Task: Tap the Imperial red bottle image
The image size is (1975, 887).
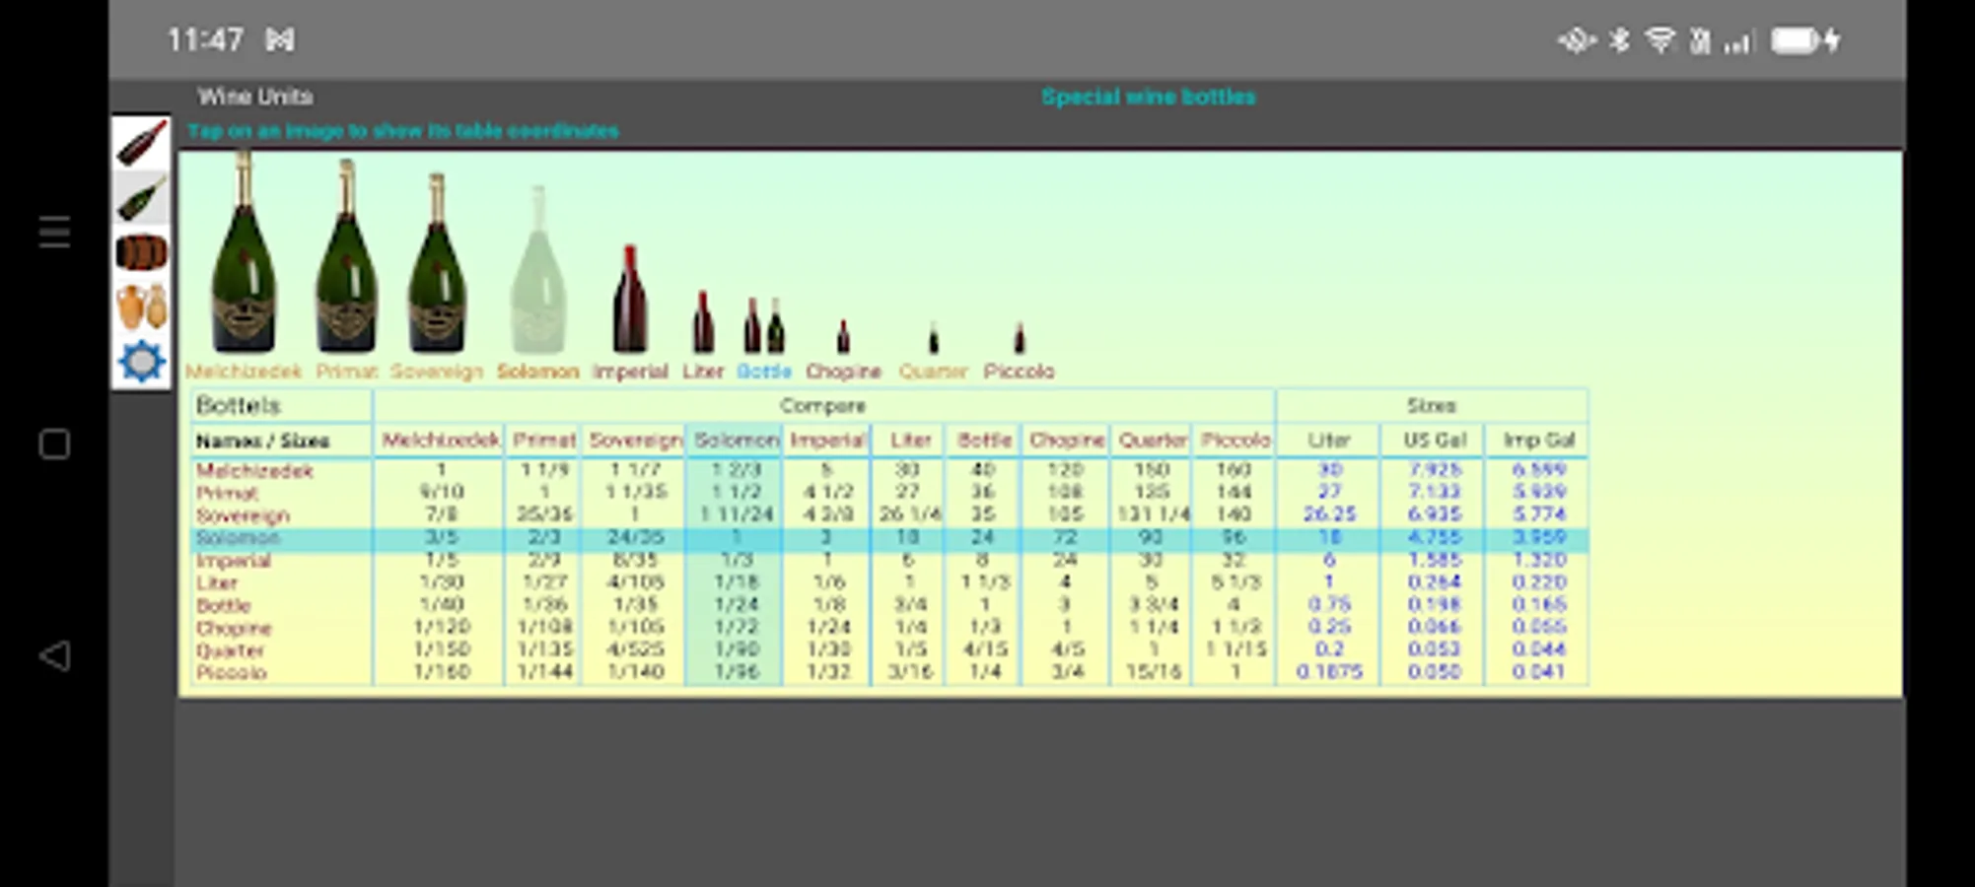Action: pos(629,299)
